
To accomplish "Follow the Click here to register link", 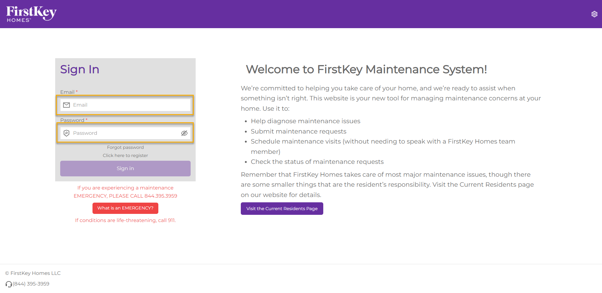I will point(125,155).
